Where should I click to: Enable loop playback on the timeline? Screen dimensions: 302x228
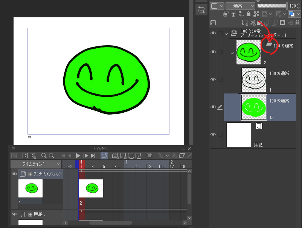click(x=104, y=155)
